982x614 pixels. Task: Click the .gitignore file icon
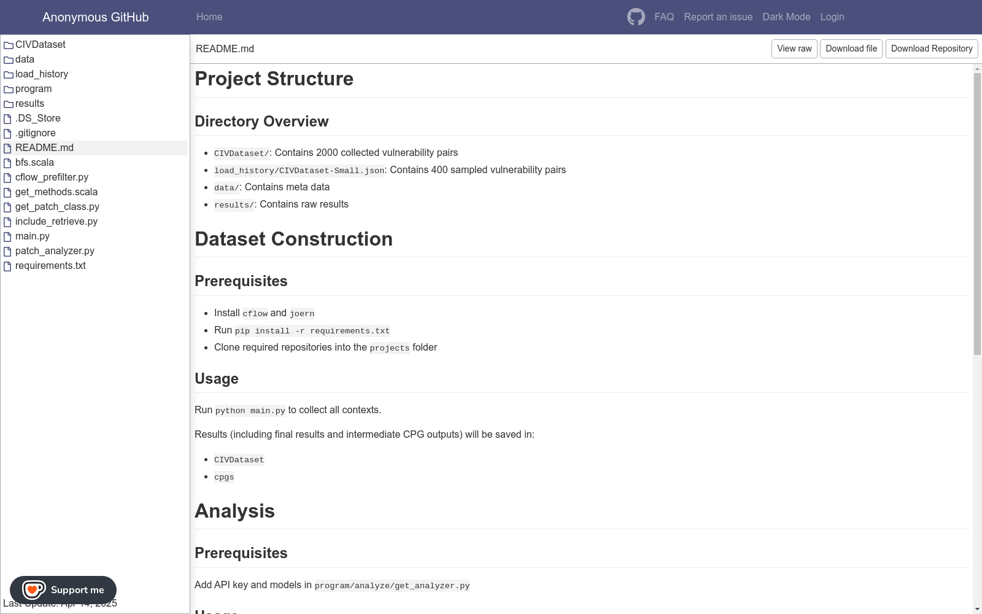click(x=8, y=133)
